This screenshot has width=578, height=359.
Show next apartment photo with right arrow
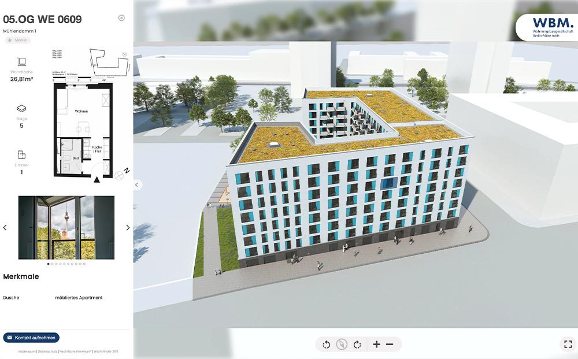click(128, 227)
